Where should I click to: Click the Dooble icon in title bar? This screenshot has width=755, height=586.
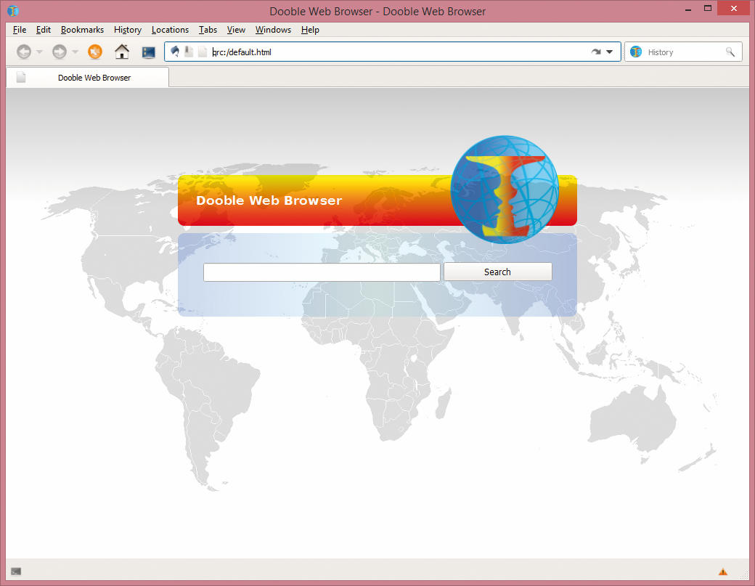[13, 11]
